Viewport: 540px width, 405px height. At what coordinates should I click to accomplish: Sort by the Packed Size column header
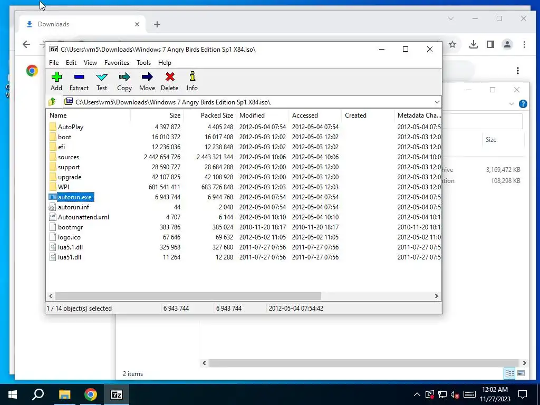click(x=210, y=115)
